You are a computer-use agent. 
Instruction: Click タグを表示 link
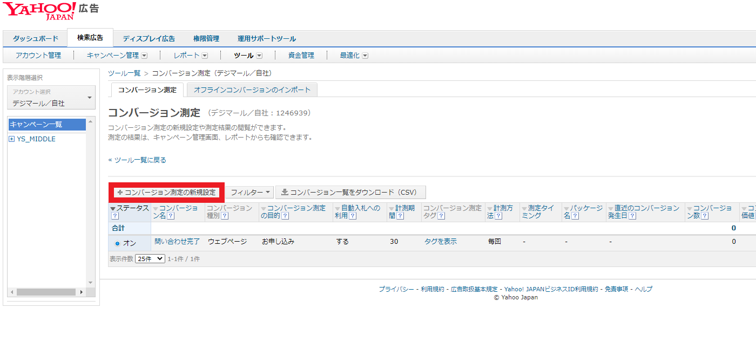tap(441, 242)
